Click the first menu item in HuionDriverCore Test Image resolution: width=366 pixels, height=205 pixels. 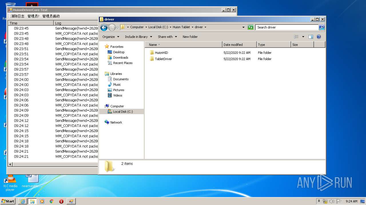[x=17, y=16]
